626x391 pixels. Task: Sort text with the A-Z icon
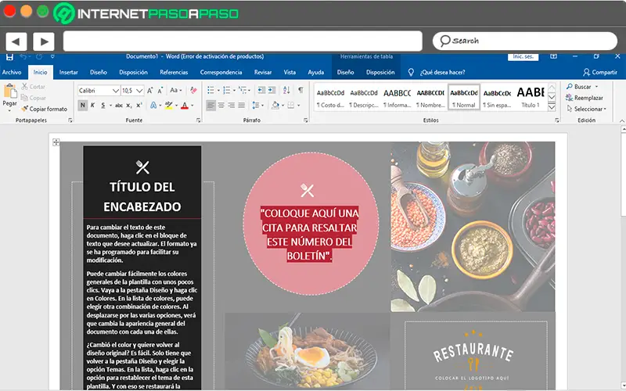tap(286, 91)
